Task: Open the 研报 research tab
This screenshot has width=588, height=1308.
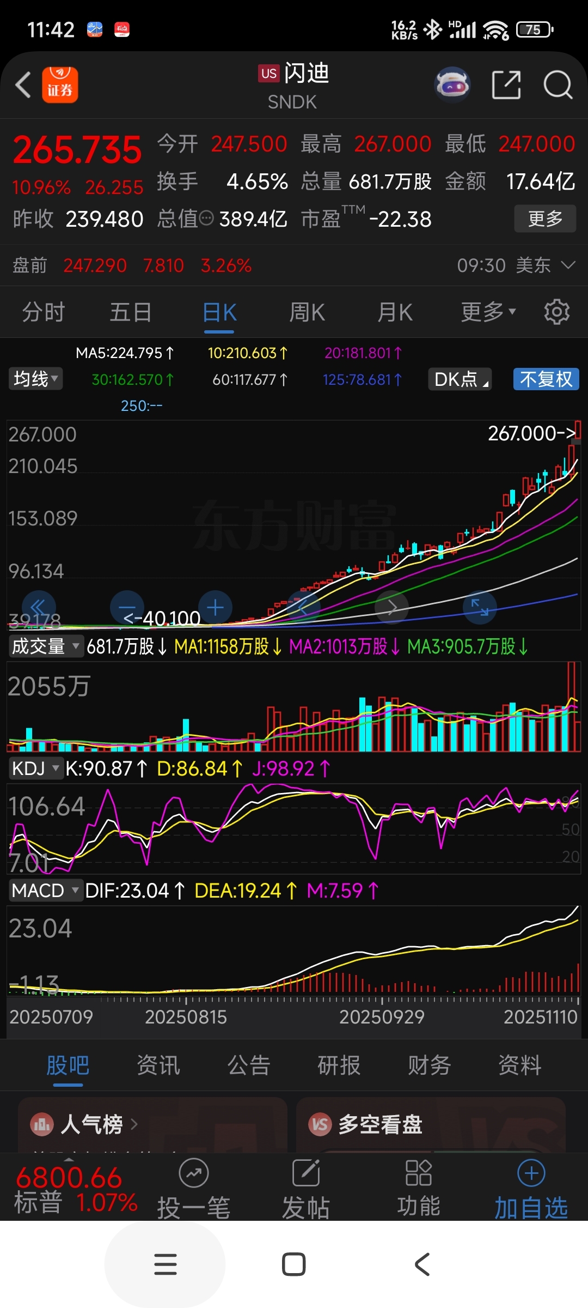Action: (x=339, y=1065)
